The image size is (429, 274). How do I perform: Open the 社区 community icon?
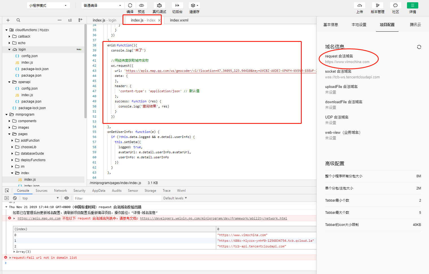pyautogui.click(x=395, y=5)
